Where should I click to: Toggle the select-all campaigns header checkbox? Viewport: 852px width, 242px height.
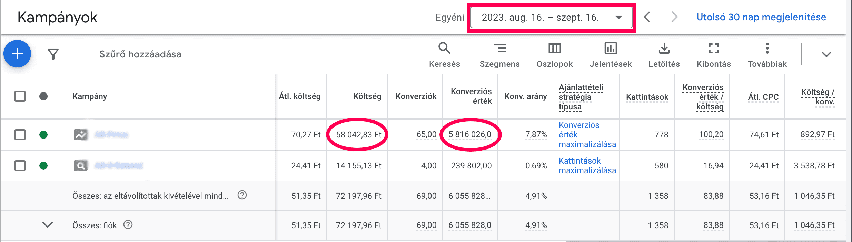pos(20,96)
